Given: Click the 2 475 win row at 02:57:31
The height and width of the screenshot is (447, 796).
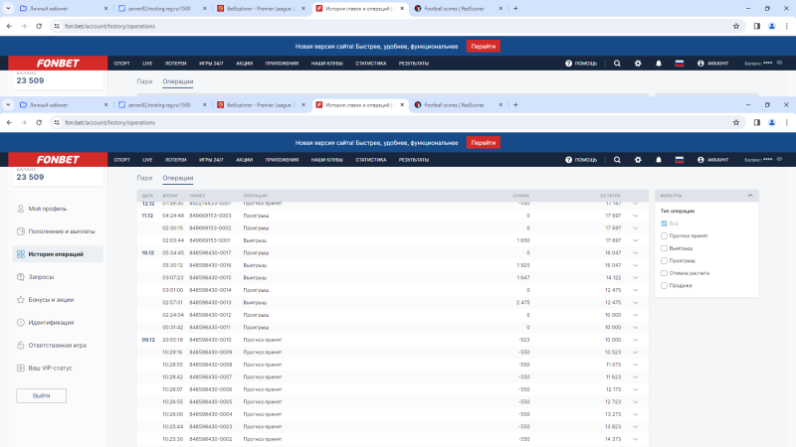Looking at the screenshot, I should tap(378, 302).
